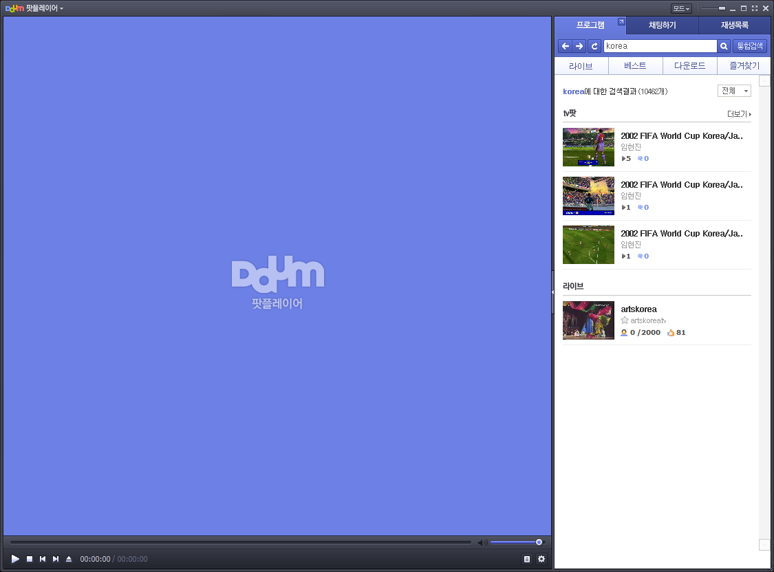Screen dimensions: 774x572
Task: Open player settings gear icon
Action: [x=541, y=559]
